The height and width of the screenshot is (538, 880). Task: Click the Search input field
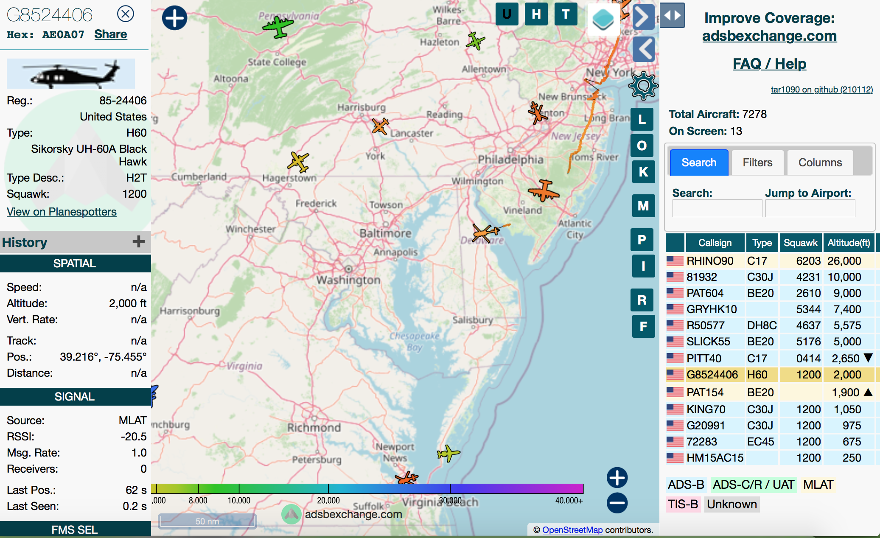[x=717, y=208]
